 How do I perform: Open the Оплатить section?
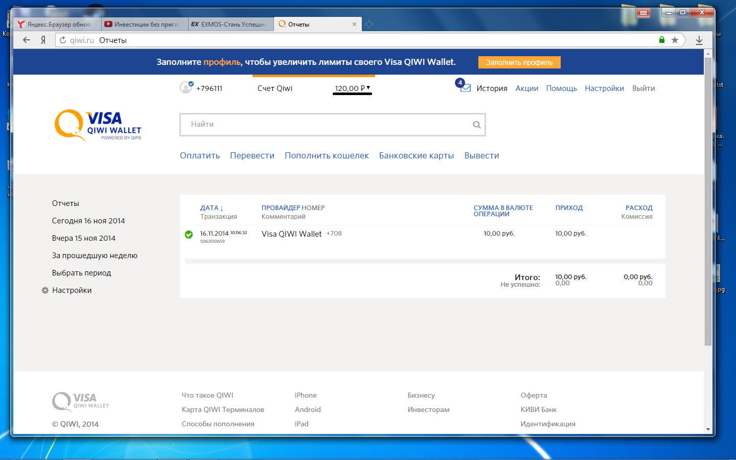pos(200,155)
